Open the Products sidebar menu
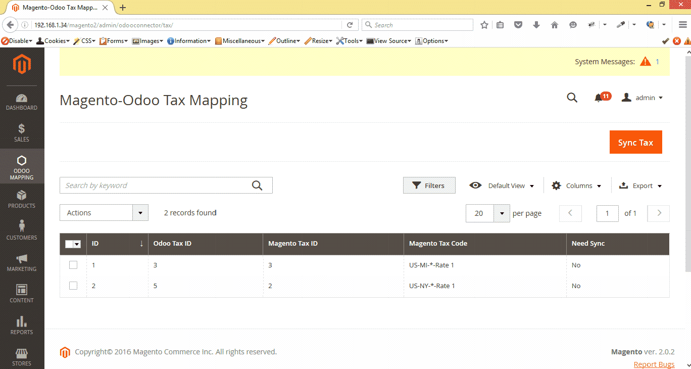 click(x=22, y=199)
